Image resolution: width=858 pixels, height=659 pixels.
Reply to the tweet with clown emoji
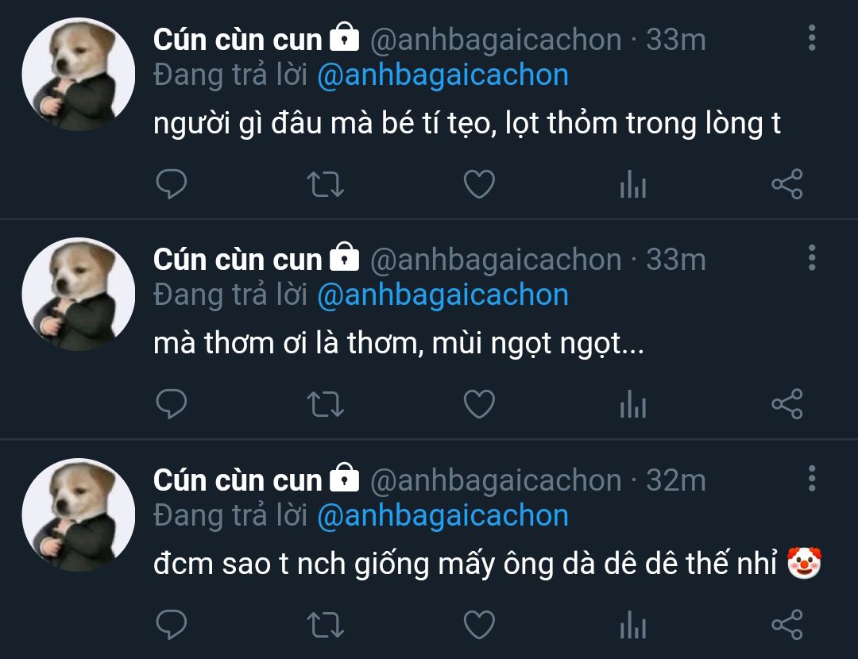[x=171, y=625]
